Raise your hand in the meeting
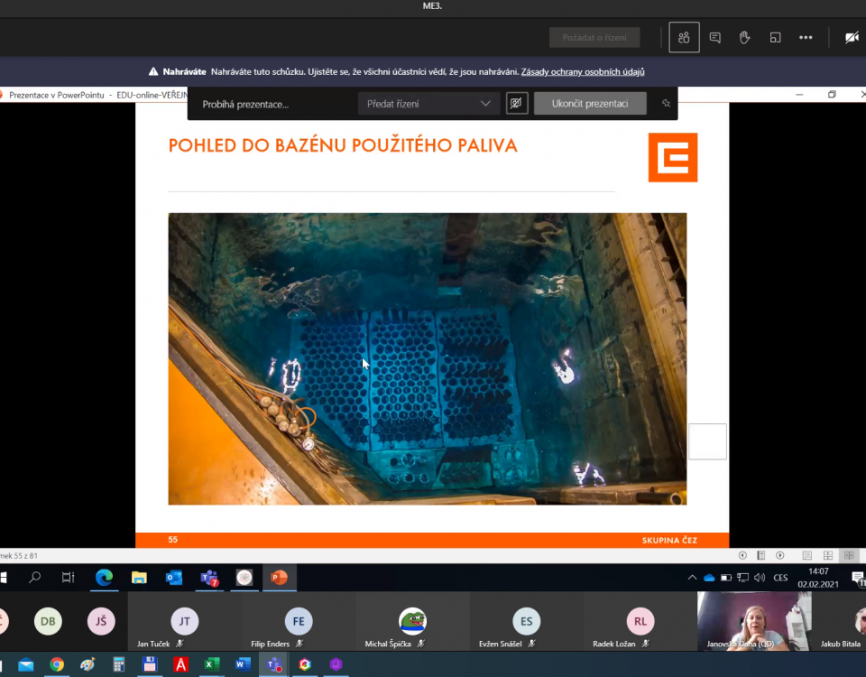This screenshot has height=677, width=866. [744, 38]
